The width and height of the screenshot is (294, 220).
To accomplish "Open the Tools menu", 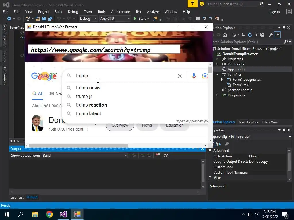I will pyautogui.click(x=101, y=11).
